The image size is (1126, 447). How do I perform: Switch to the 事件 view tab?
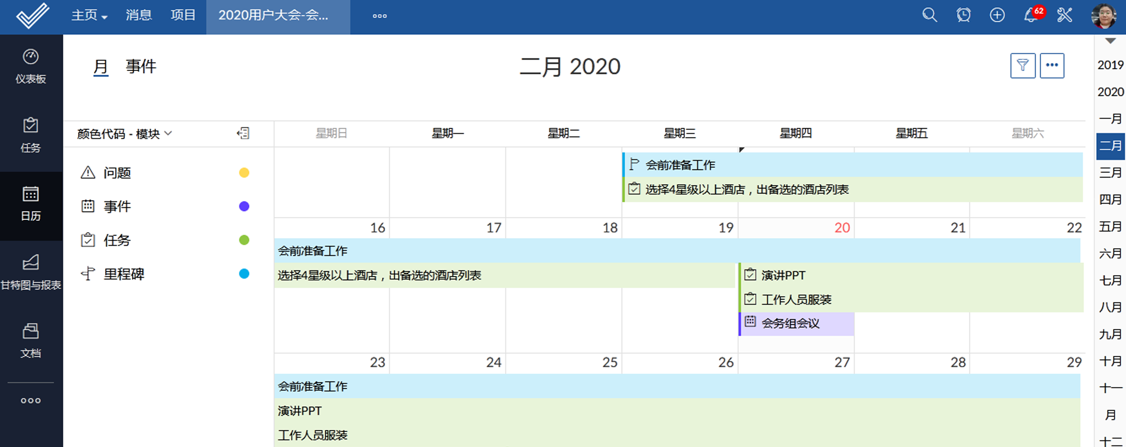coord(141,67)
